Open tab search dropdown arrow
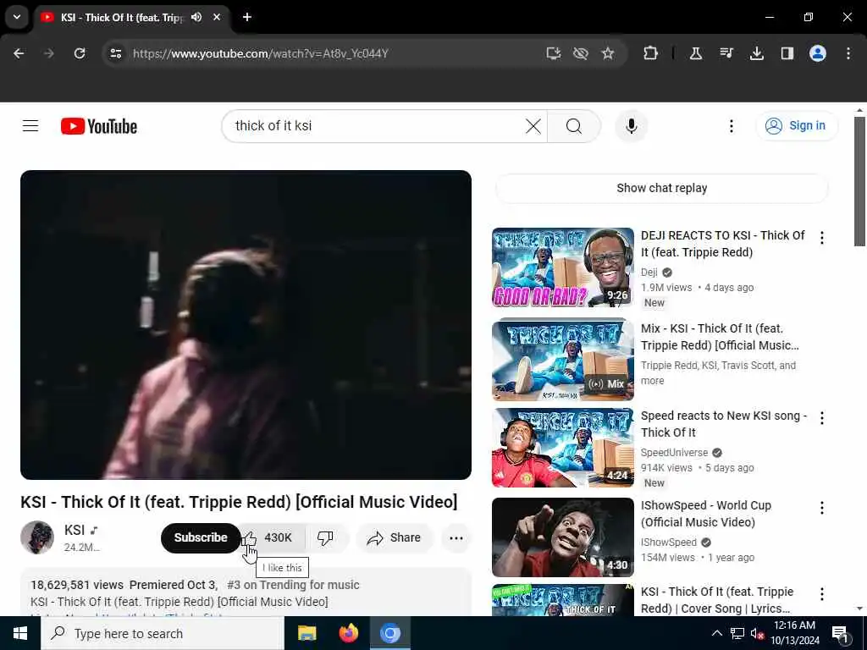 pos(17,17)
